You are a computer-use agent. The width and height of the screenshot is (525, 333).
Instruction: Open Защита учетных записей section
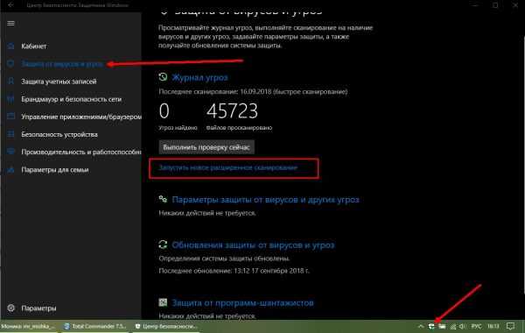(59, 81)
